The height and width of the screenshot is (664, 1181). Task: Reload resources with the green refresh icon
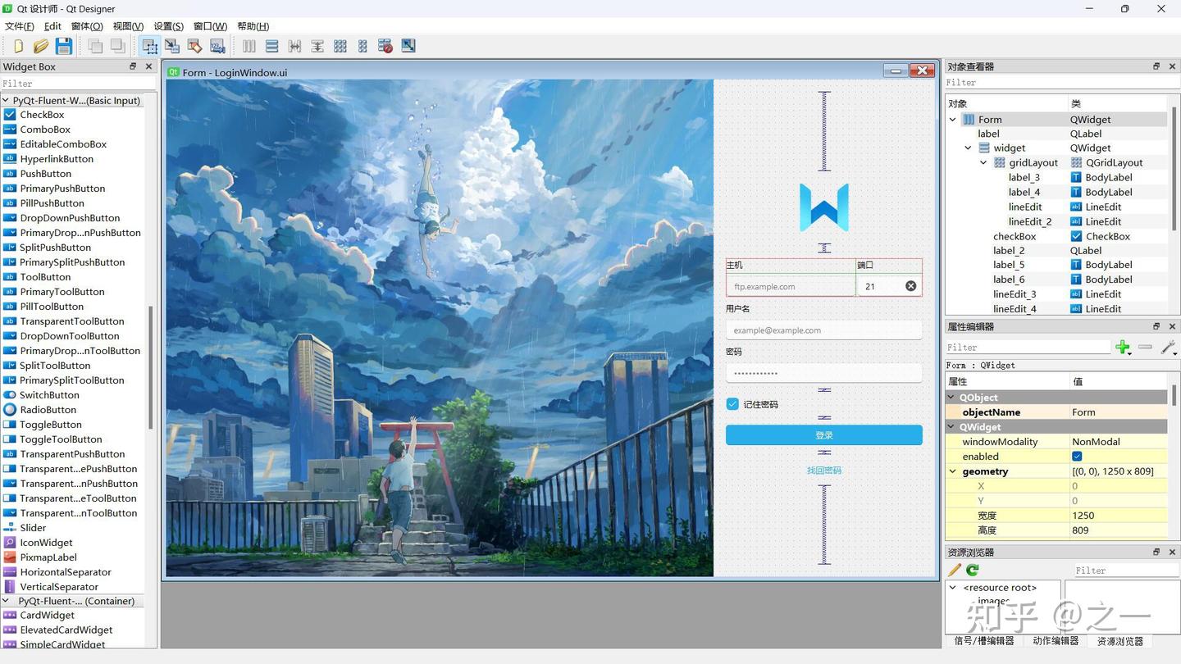point(972,570)
